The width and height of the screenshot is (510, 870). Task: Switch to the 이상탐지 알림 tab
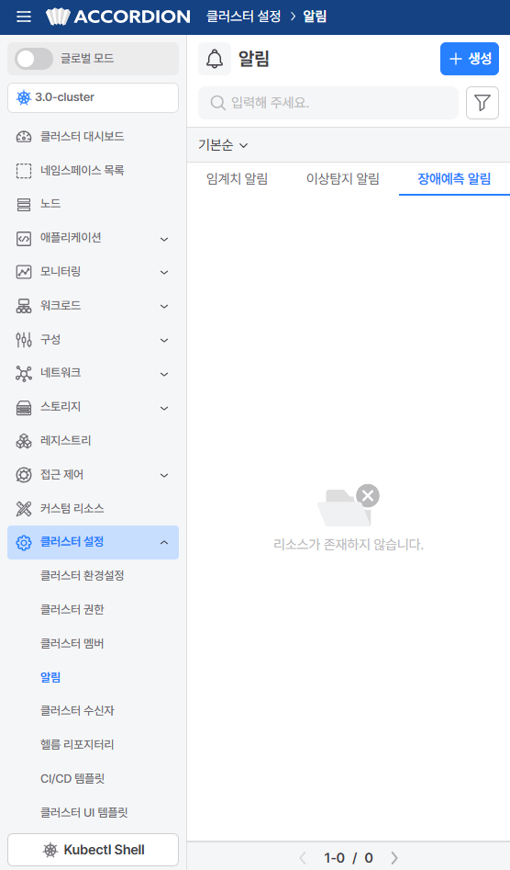[x=343, y=179]
